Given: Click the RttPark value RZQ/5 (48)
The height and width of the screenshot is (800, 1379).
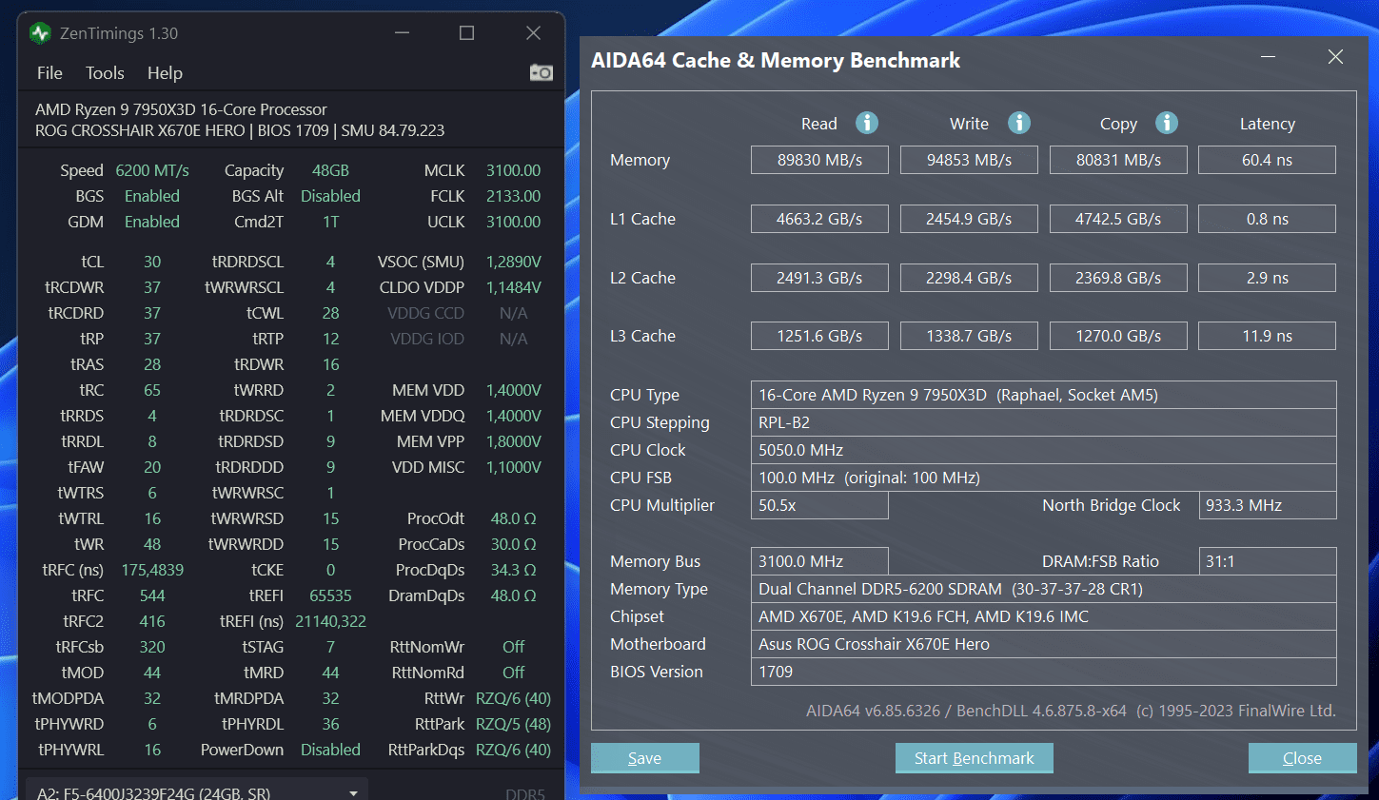Looking at the screenshot, I should pos(513,724).
